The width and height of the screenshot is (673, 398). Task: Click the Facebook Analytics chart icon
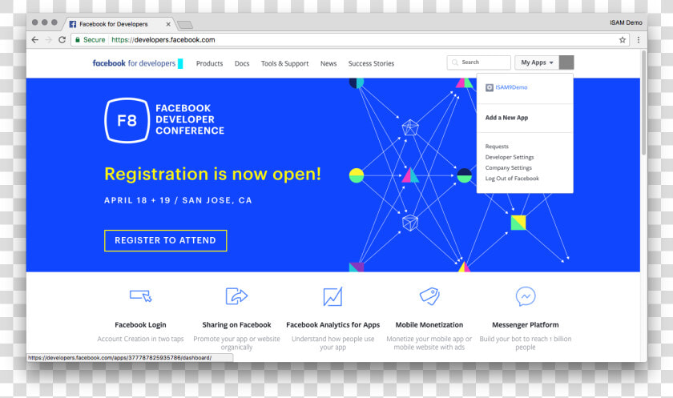click(x=332, y=296)
